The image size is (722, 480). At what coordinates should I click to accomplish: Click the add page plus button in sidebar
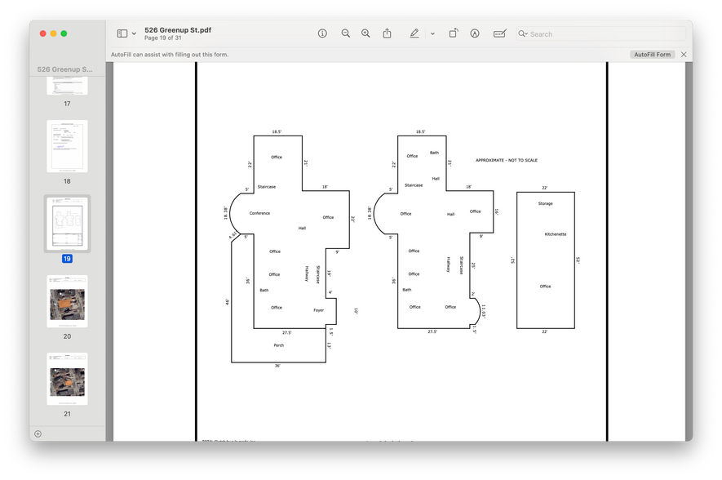[x=38, y=433]
